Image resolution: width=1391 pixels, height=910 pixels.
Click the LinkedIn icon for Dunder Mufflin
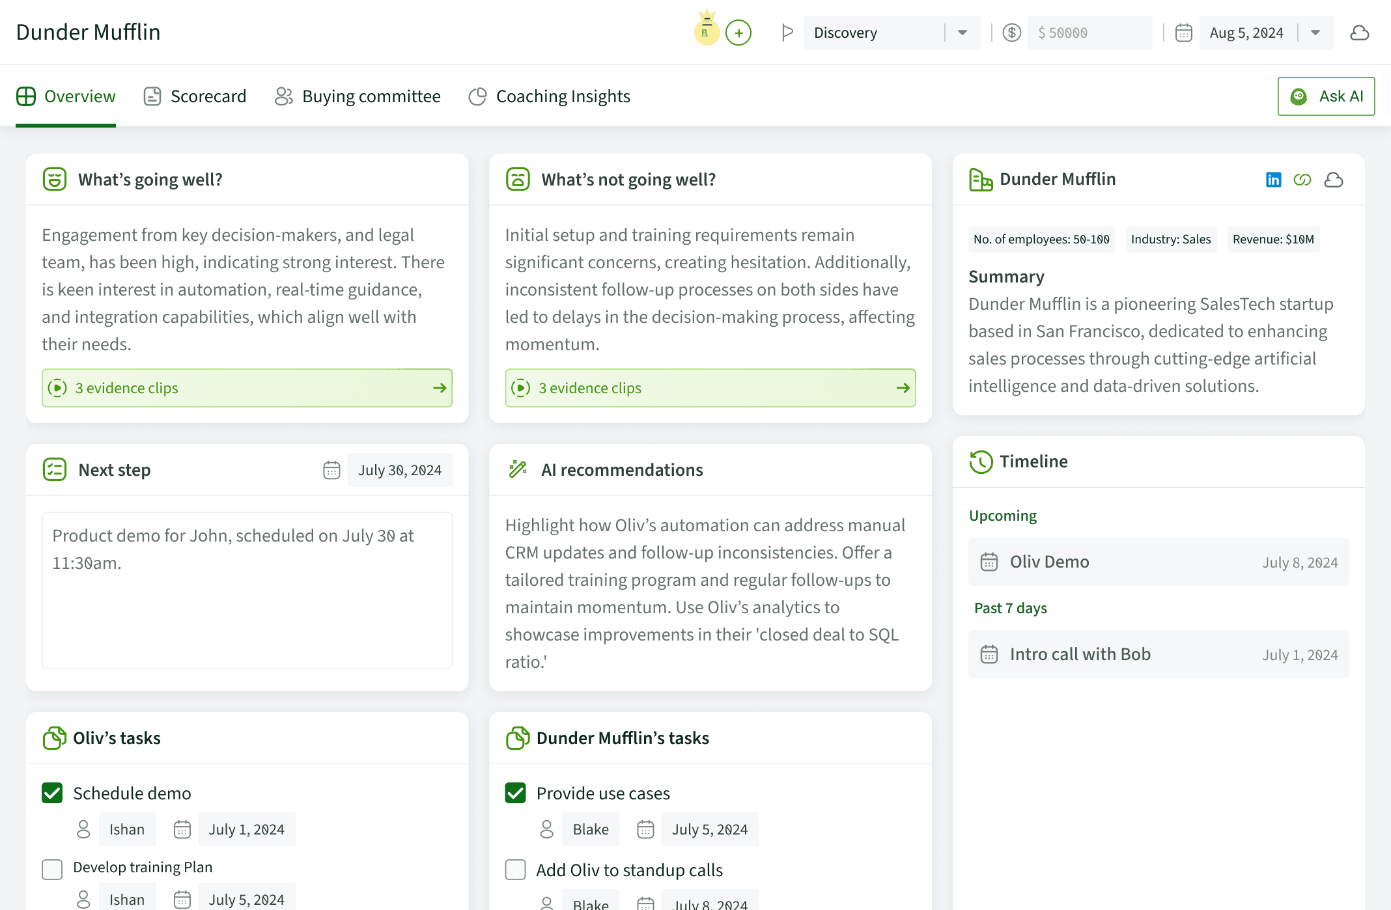pyautogui.click(x=1273, y=180)
